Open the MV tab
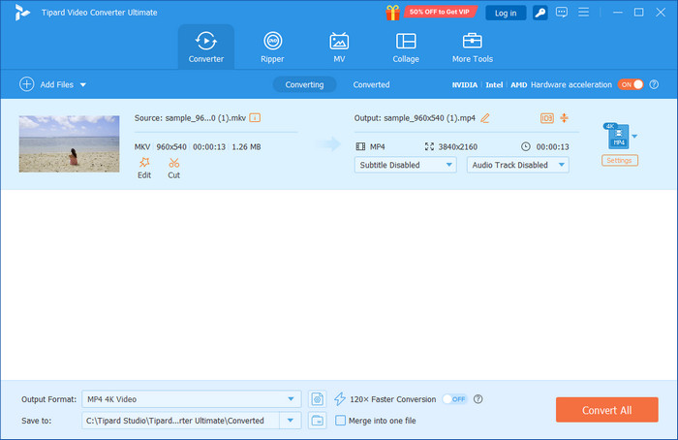 coord(339,47)
